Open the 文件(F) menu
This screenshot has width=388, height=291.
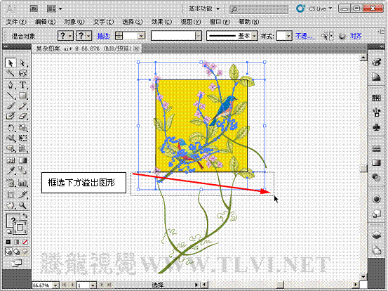click(x=16, y=22)
